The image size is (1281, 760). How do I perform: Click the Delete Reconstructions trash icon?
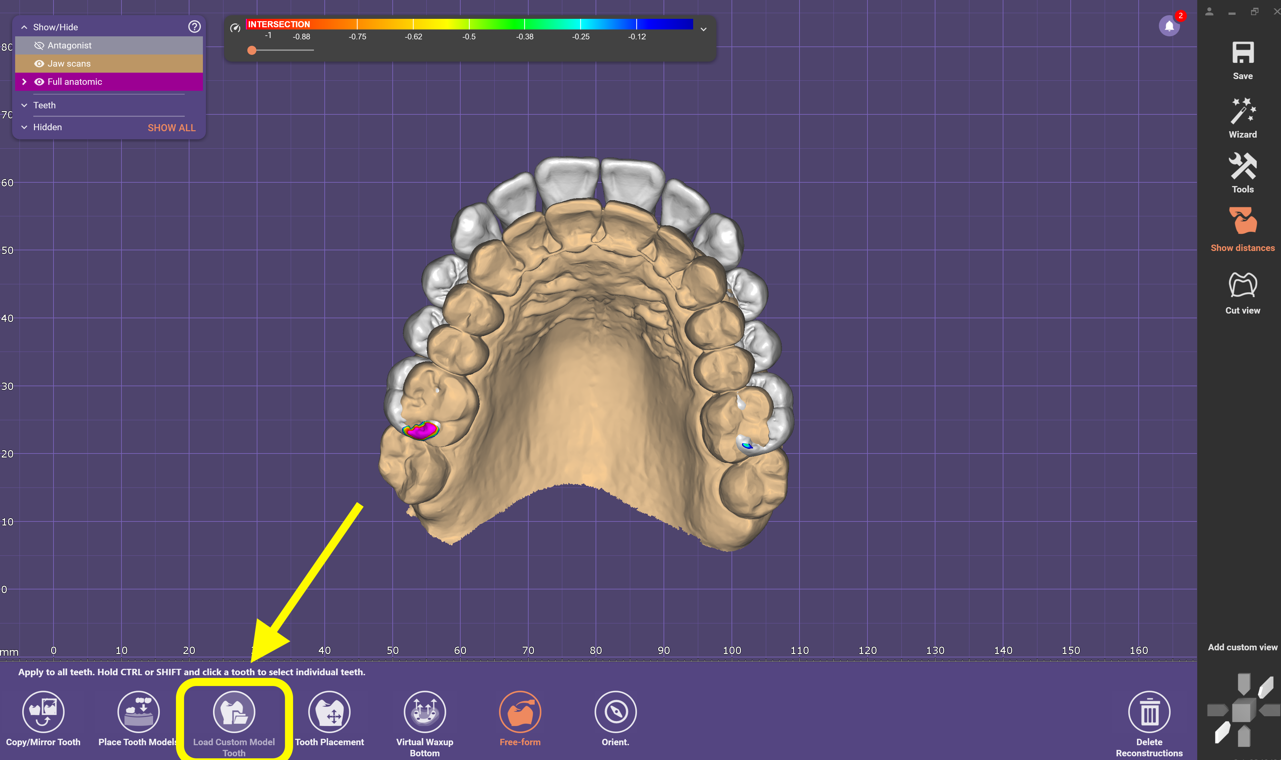[1149, 711]
